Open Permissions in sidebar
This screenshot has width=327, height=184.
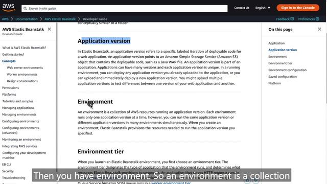[10, 87]
